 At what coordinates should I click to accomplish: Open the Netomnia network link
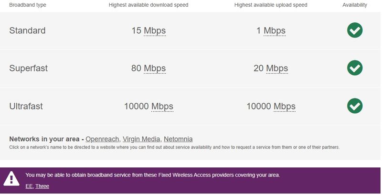pyautogui.click(x=178, y=139)
